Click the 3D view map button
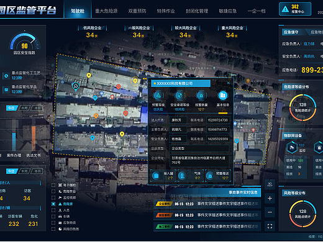323x242 pixels. point(270,184)
